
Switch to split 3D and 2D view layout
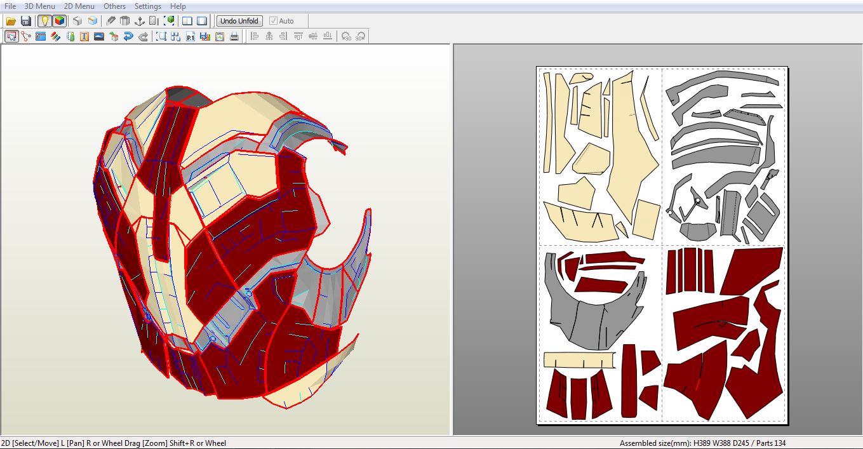coord(187,21)
